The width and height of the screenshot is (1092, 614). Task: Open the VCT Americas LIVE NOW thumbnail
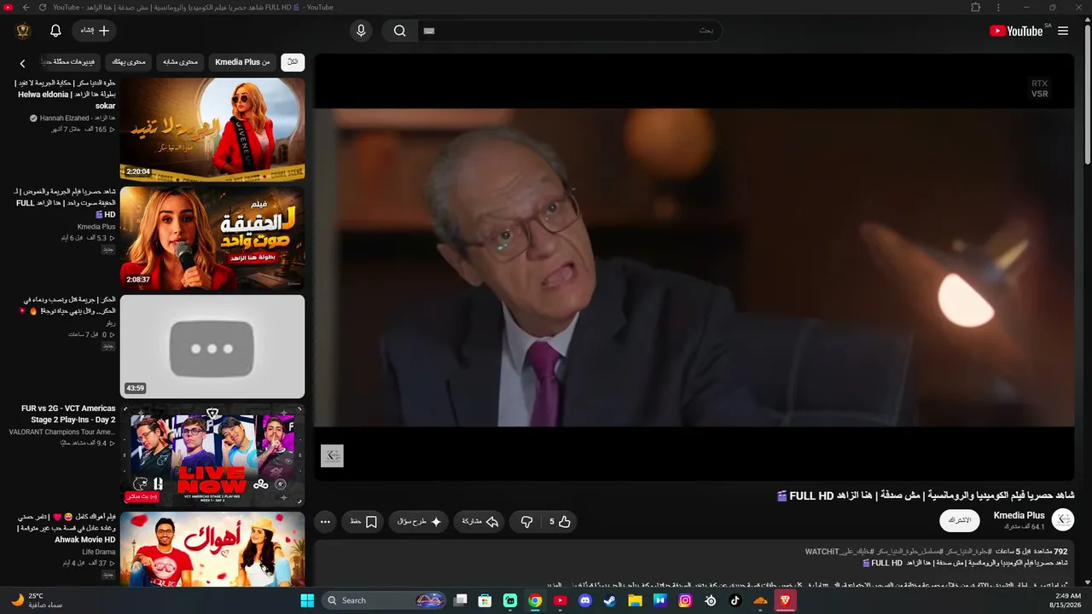[x=212, y=455]
